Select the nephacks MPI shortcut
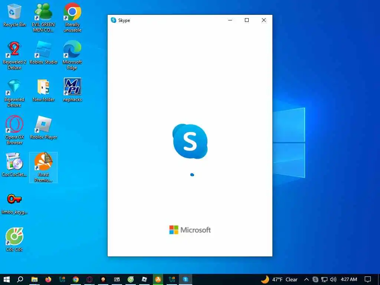This screenshot has width=380, height=285. pos(72,90)
